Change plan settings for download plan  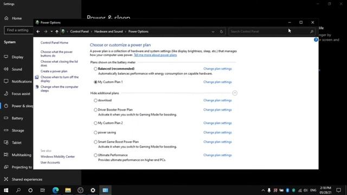tap(217, 100)
